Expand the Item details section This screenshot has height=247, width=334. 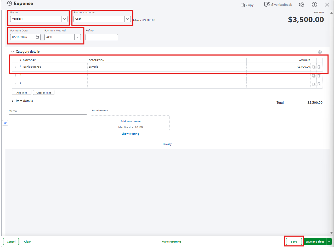pos(13,101)
